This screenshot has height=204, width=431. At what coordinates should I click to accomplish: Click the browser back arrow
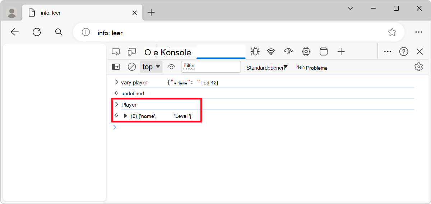pyautogui.click(x=14, y=32)
